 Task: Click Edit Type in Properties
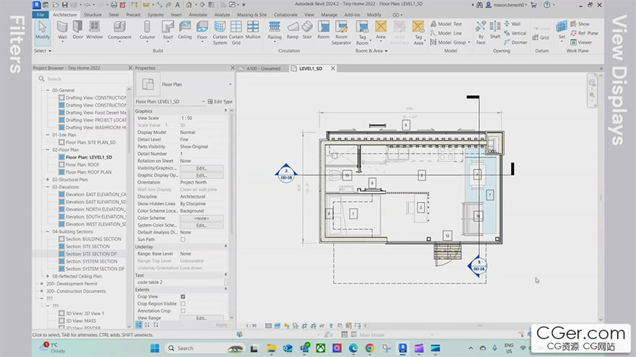click(220, 102)
